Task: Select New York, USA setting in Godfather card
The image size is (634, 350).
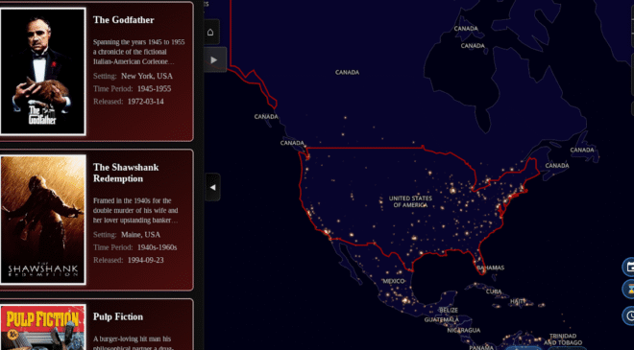Action: pos(147,76)
